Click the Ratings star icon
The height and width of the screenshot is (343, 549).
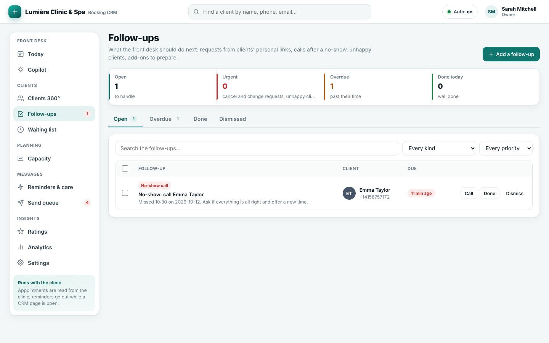click(x=21, y=232)
